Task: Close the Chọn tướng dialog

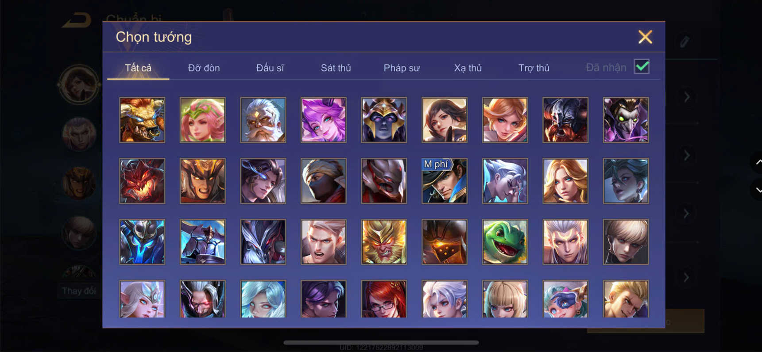Action: (645, 37)
